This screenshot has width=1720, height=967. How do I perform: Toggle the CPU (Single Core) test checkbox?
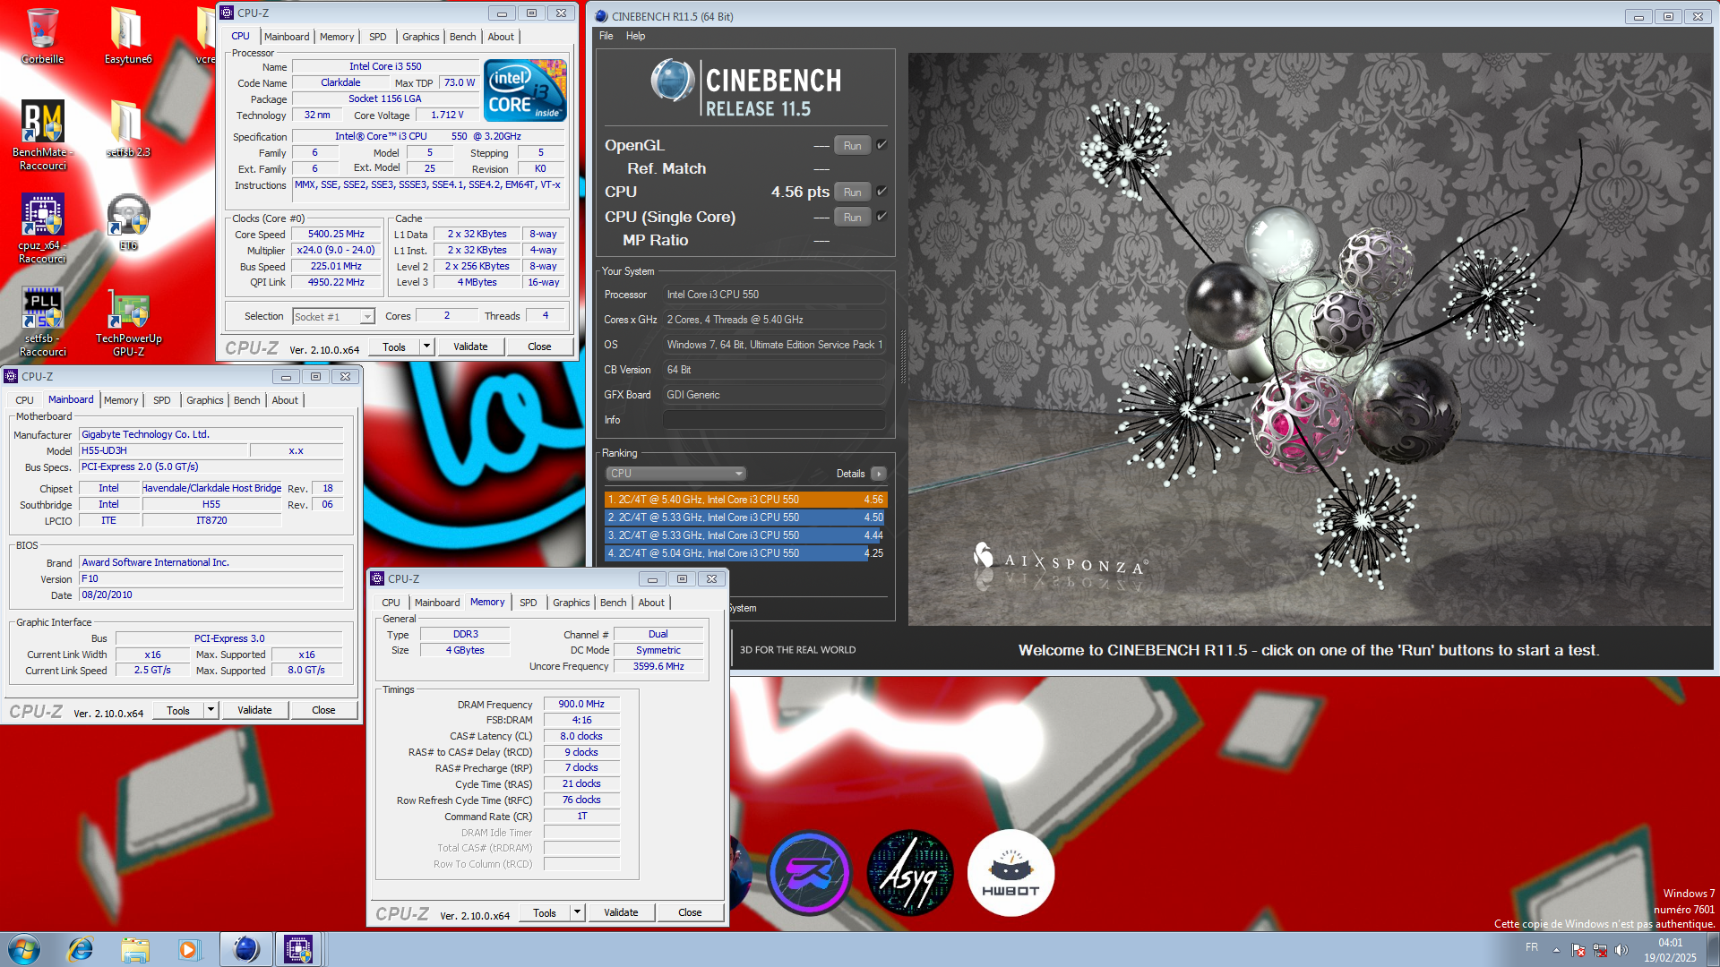(x=881, y=217)
